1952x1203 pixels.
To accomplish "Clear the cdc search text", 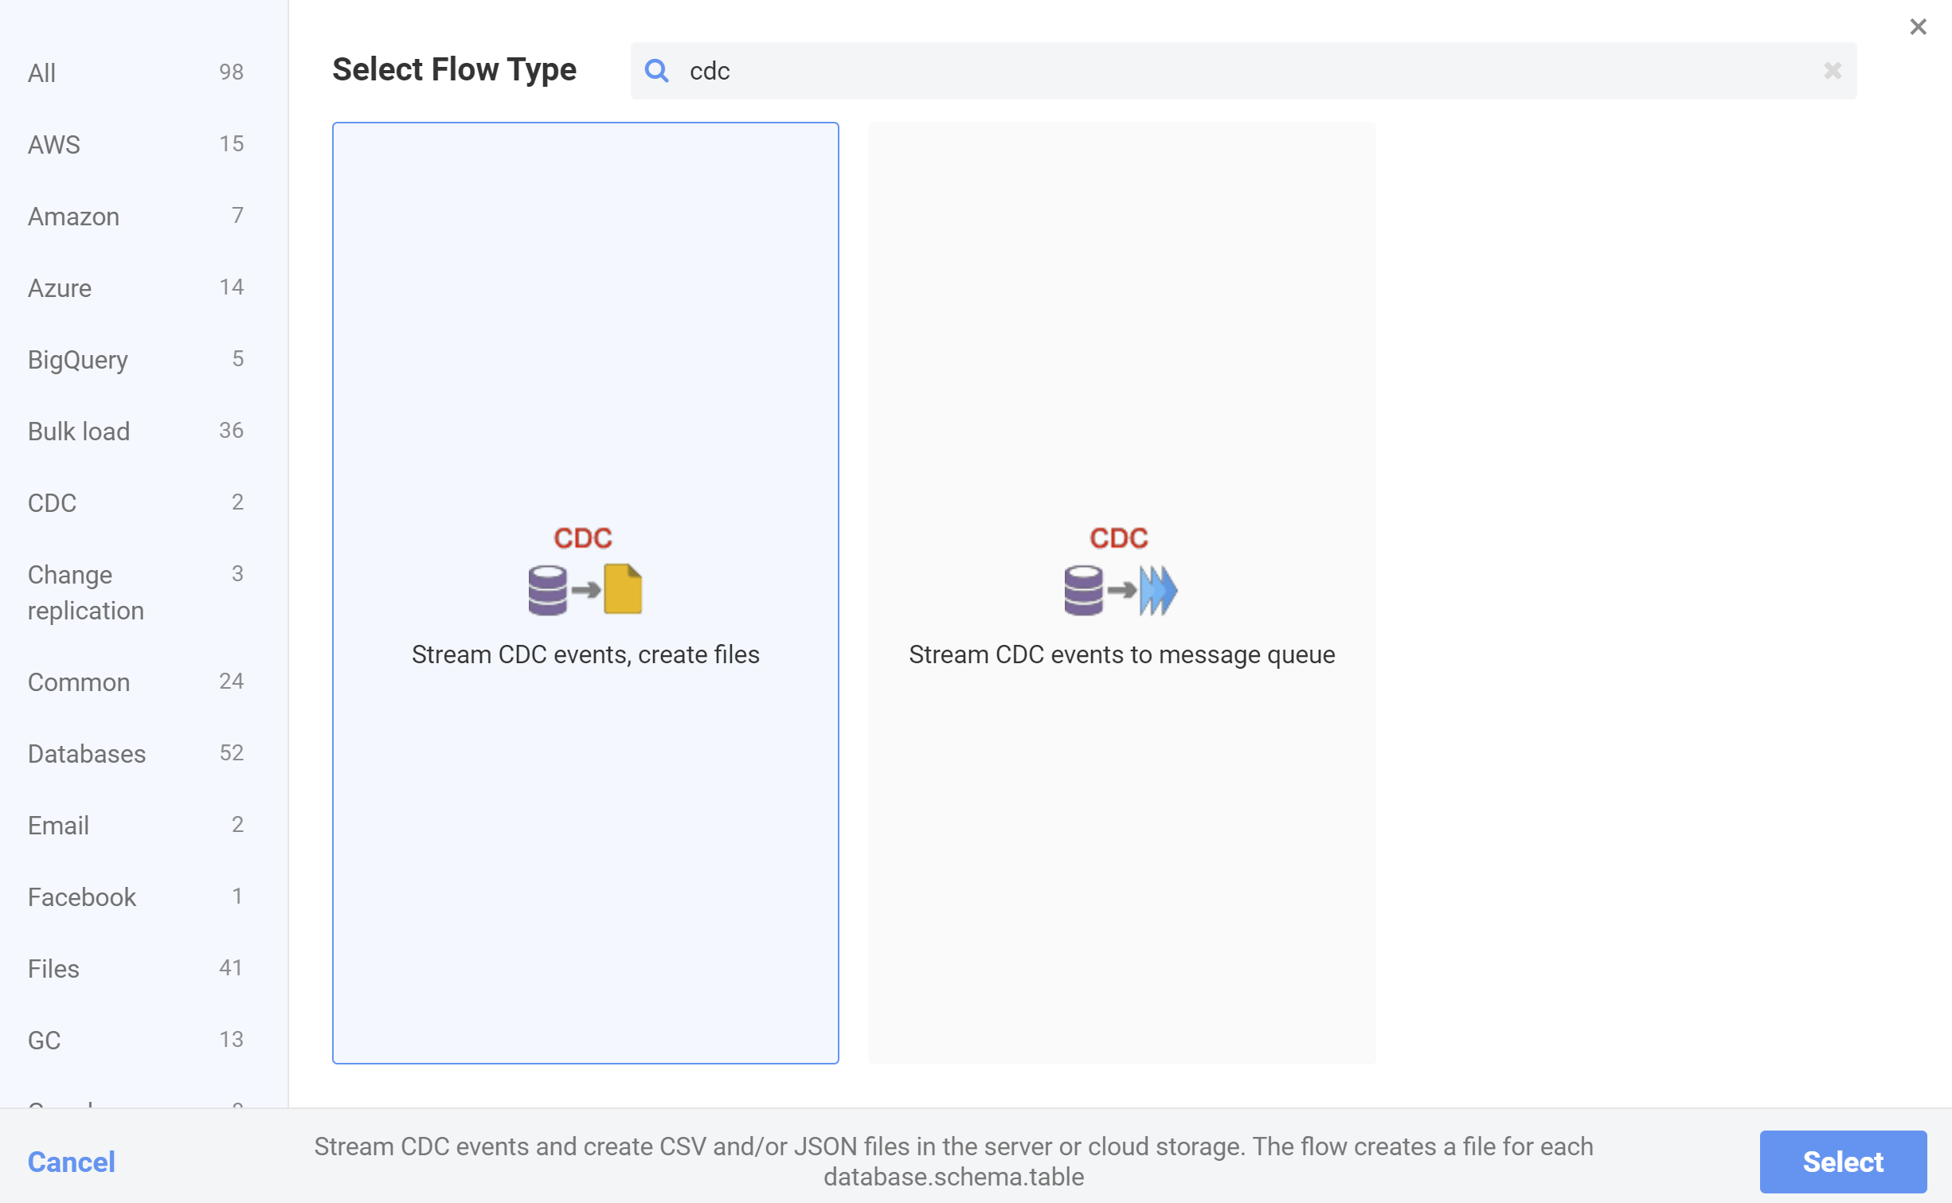I will [x=1833, y=71].
